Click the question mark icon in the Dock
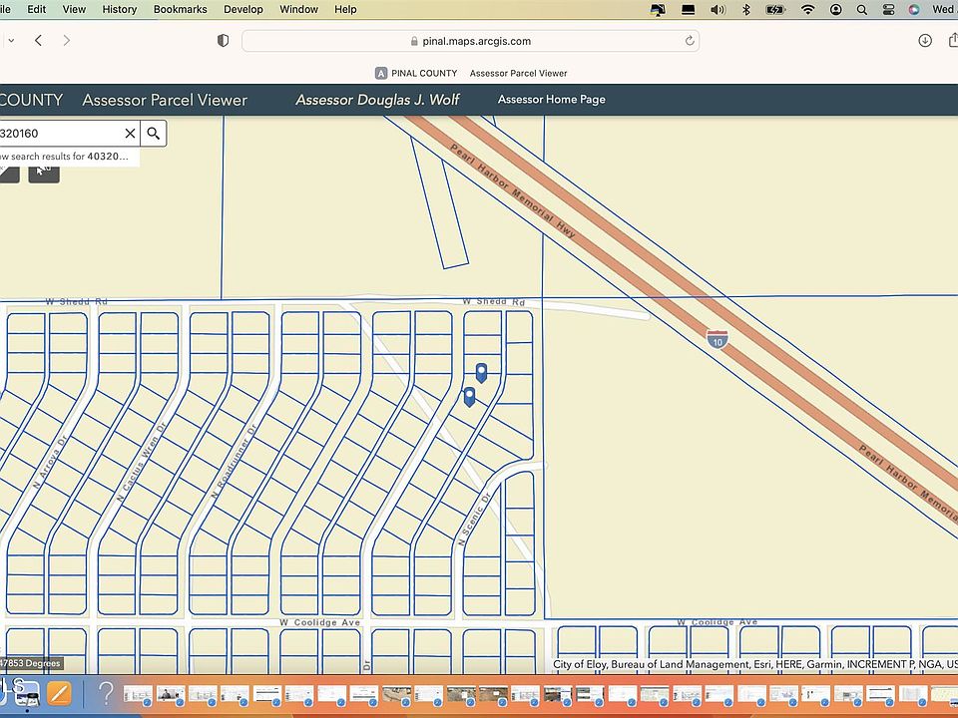 point(106,694)
